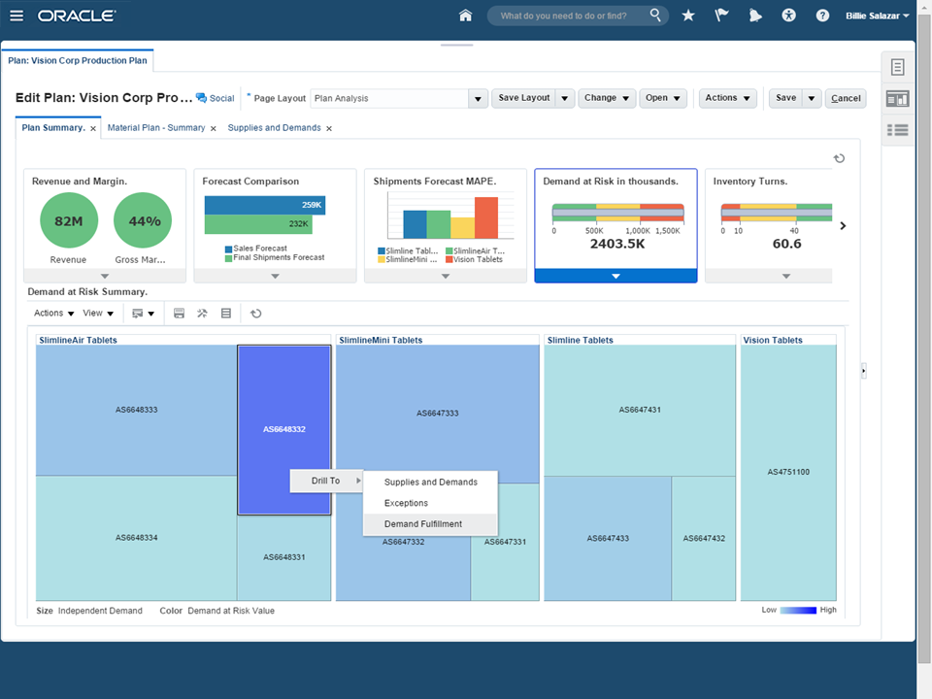Expand the right side panel splitter
The width and height of the screenshot is (932, 699).
click(x=864, y=371)
